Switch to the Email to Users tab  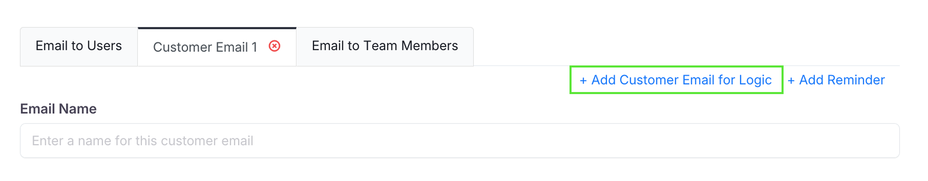tap(79, 46)
